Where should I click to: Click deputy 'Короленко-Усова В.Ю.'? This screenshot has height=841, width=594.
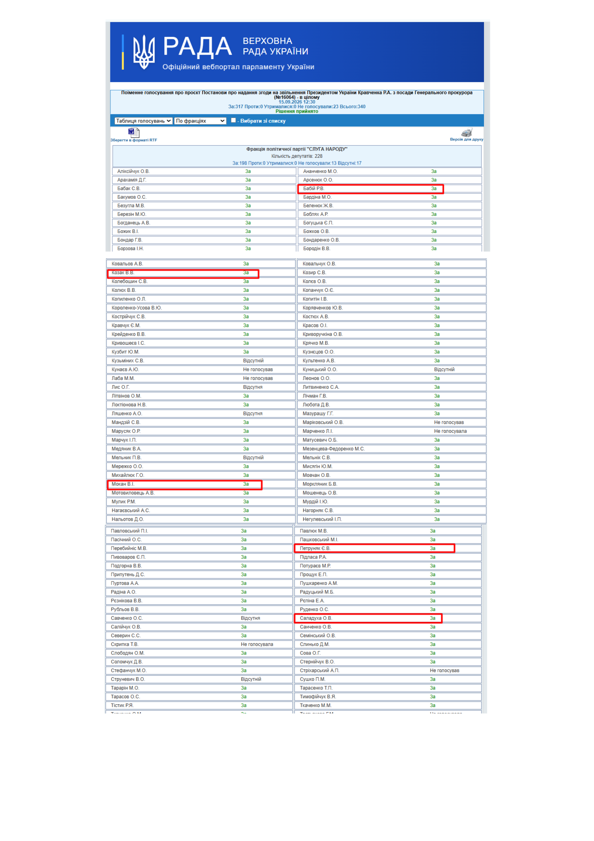(137, 308)
